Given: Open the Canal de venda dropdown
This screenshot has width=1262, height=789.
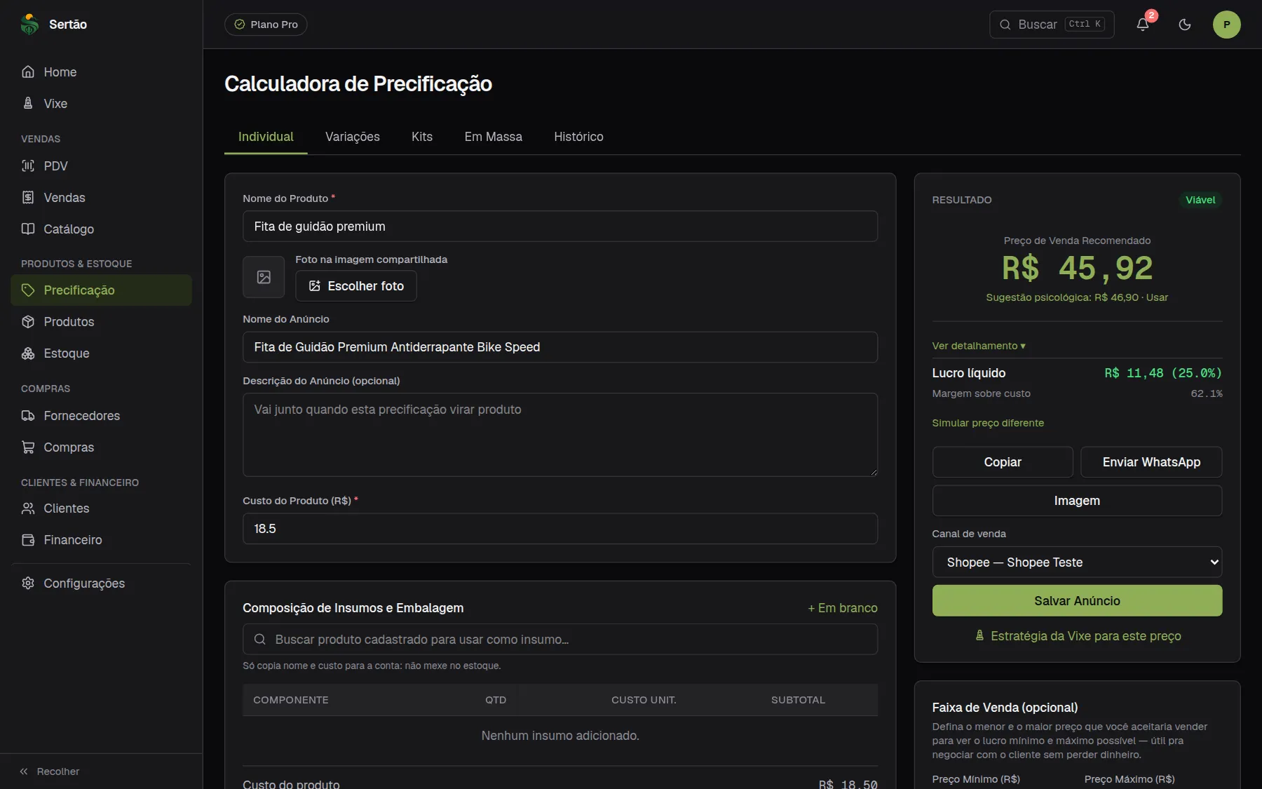Looking at the screenshot, I should point(1077,562).
